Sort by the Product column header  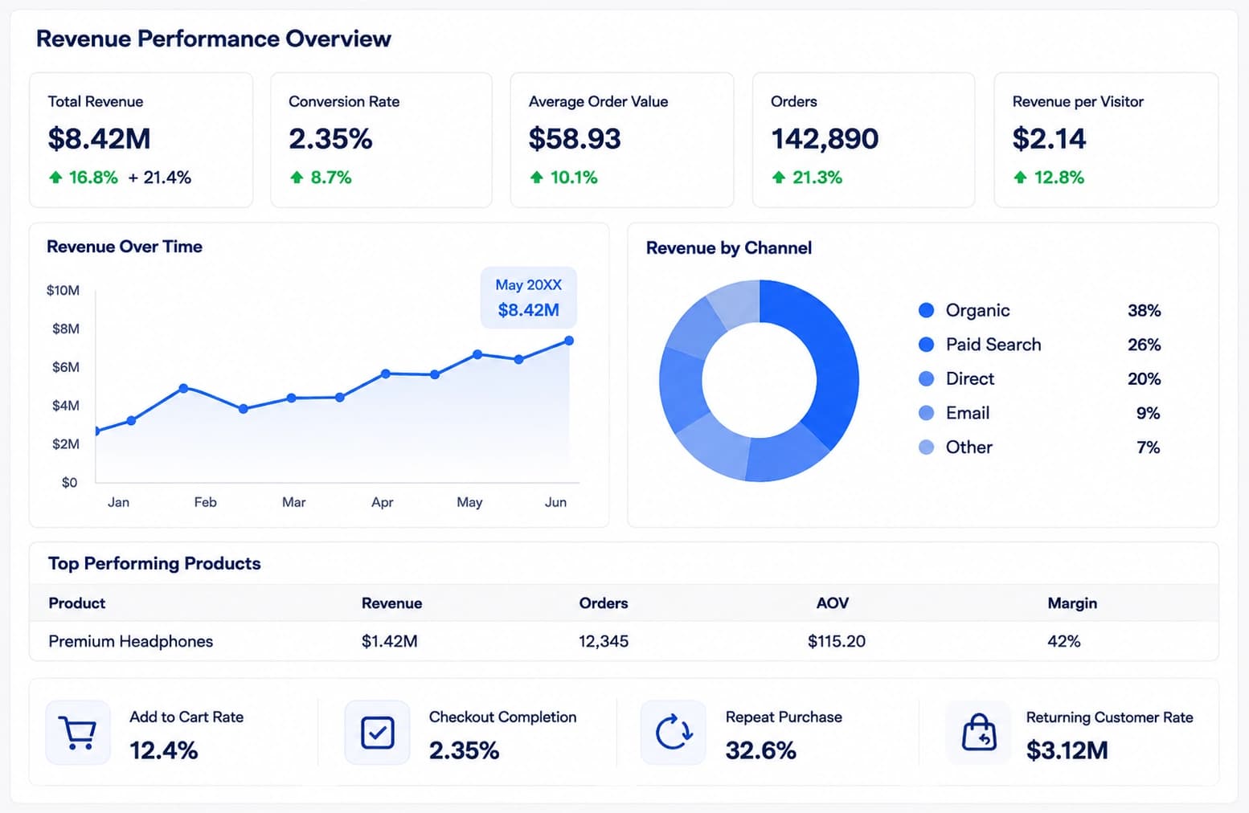click(77, 603)
